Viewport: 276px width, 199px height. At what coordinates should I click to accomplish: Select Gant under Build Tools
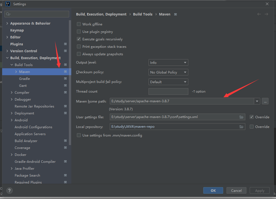(x=23, y=85)
